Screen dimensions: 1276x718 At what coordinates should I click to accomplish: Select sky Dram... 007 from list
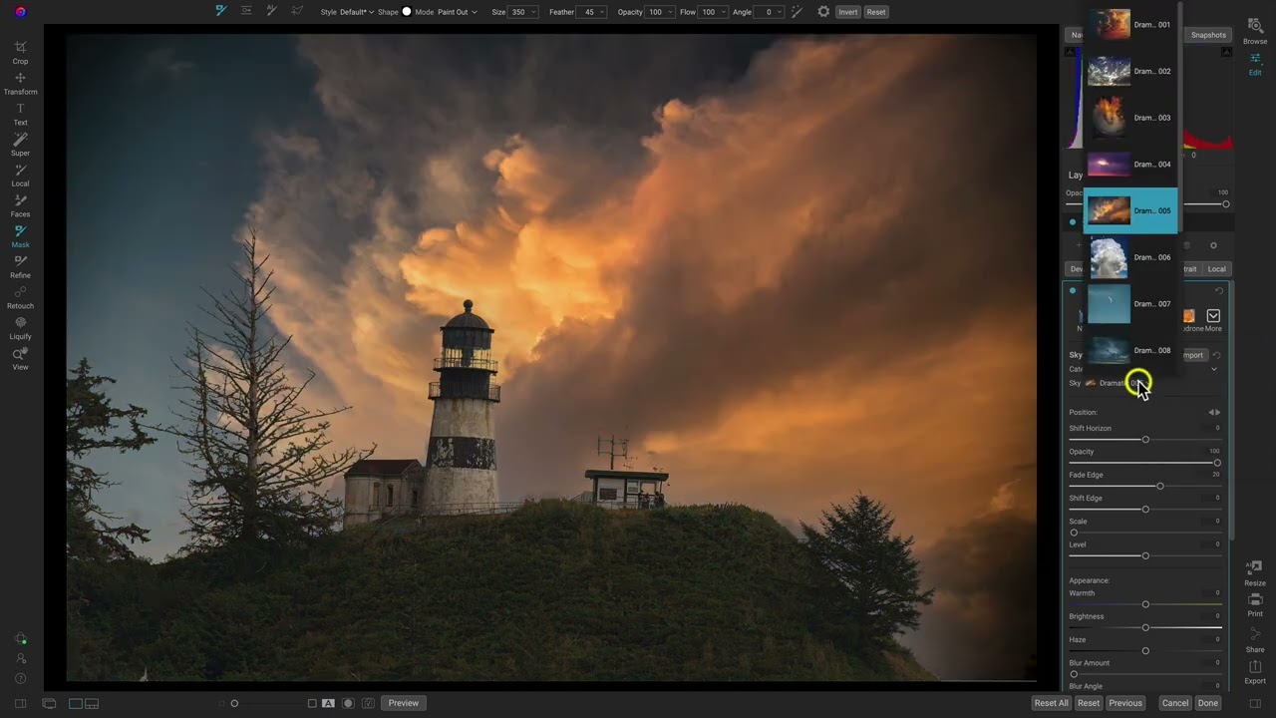tap(1130, 303)
